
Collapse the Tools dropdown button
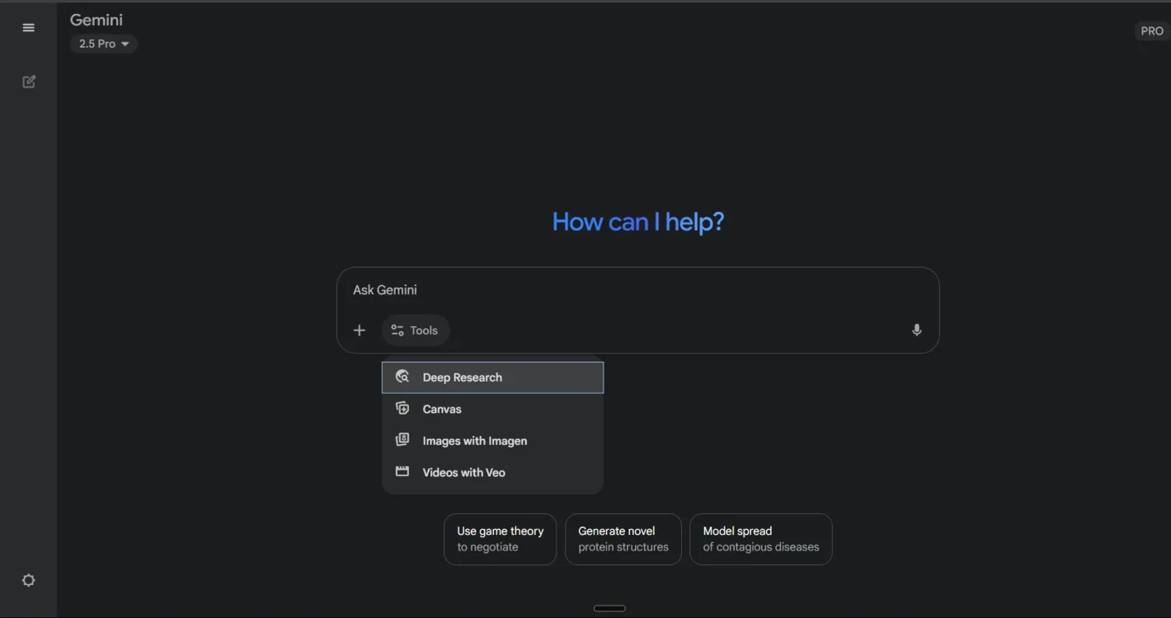point(415,330)
